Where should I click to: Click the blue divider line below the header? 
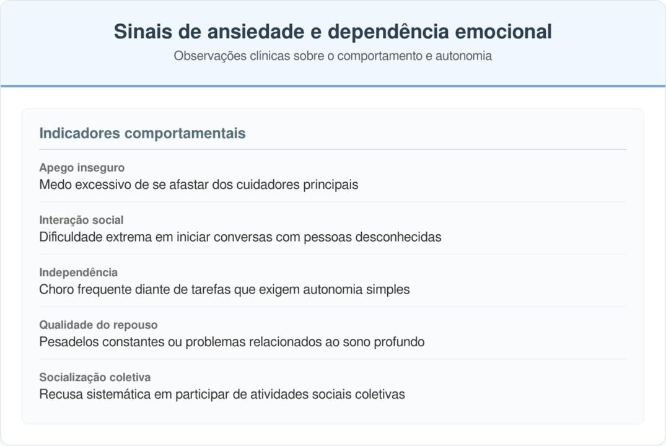[333, 85]
